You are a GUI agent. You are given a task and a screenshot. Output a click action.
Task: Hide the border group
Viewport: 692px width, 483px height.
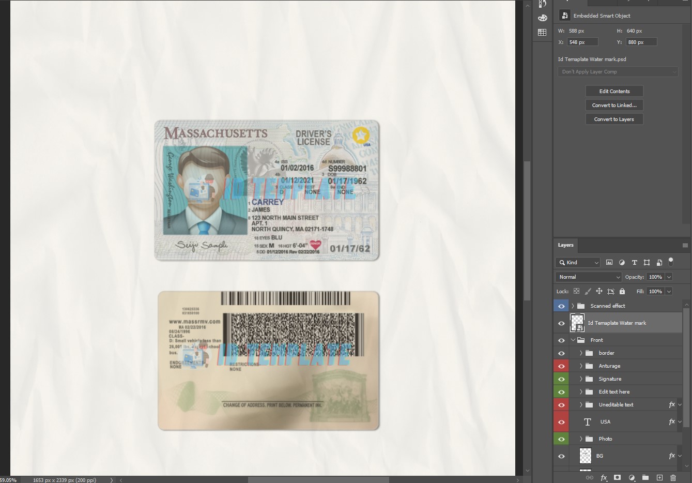coord(561,353)
